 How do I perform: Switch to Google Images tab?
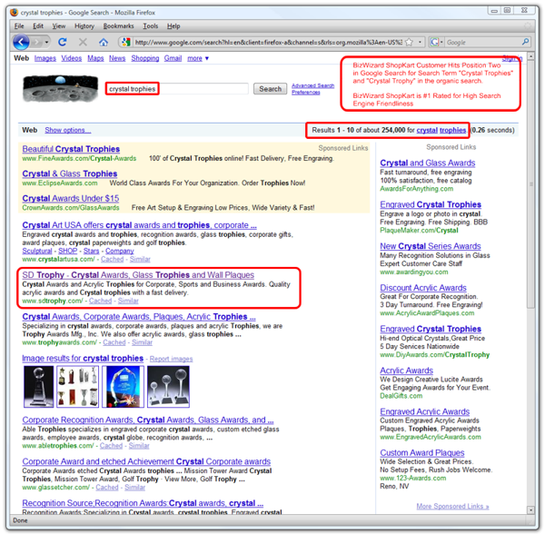(45, 58)
